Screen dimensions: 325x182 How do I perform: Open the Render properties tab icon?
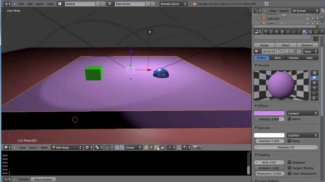point(266,32)
